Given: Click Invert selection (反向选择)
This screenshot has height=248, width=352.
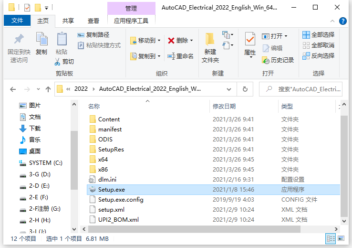Looking at the screenshot, I should [x=318, y=55].
